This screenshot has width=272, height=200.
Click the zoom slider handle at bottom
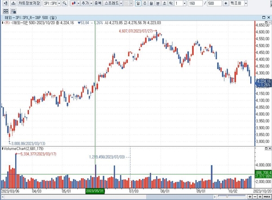click(x=227, y=196)
